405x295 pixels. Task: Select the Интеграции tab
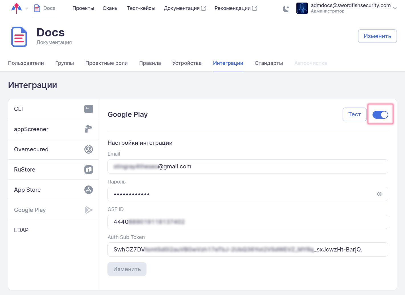click(x=228, y=63)
